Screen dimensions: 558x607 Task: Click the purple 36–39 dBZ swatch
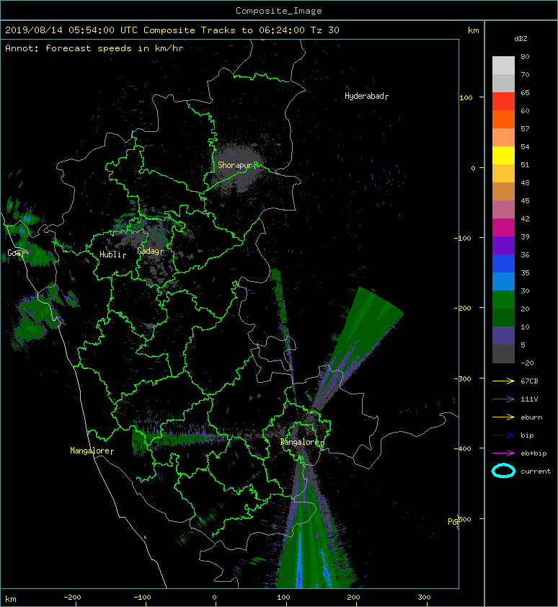click(503, 245)
